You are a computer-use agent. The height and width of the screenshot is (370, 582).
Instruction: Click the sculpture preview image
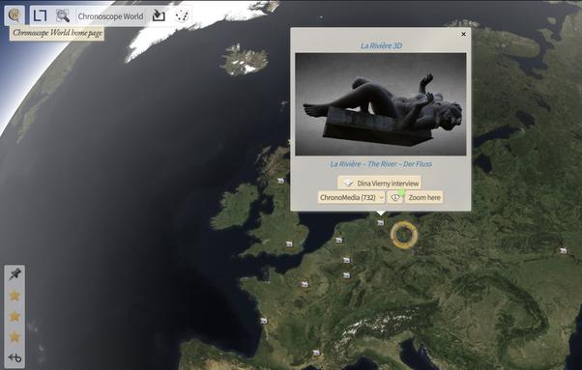(381, 104)
